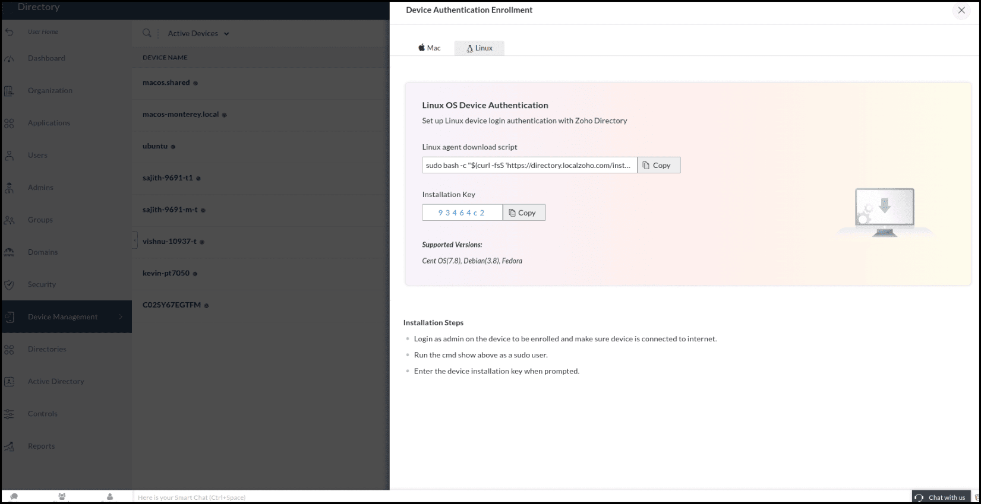Open the Chats bubble icon in bottom bar
The image size is (981, 504).
click(x=14, y=497)
